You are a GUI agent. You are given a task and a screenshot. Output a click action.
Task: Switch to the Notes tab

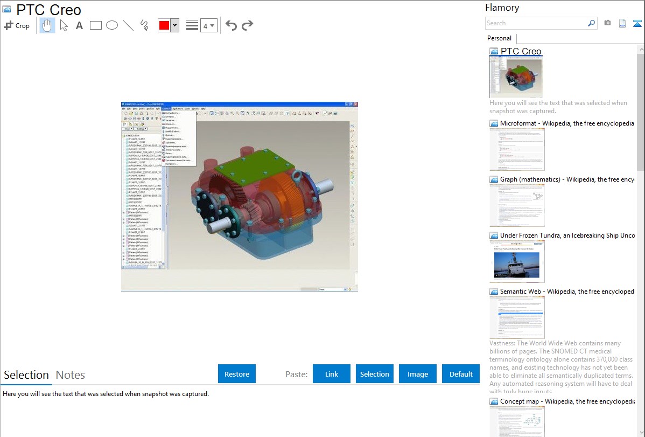[x=71, y=375]
